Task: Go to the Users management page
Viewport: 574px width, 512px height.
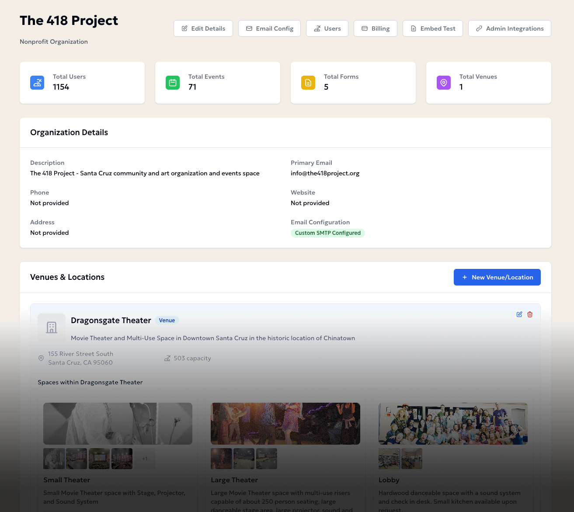Action: [x=327, y=28]
